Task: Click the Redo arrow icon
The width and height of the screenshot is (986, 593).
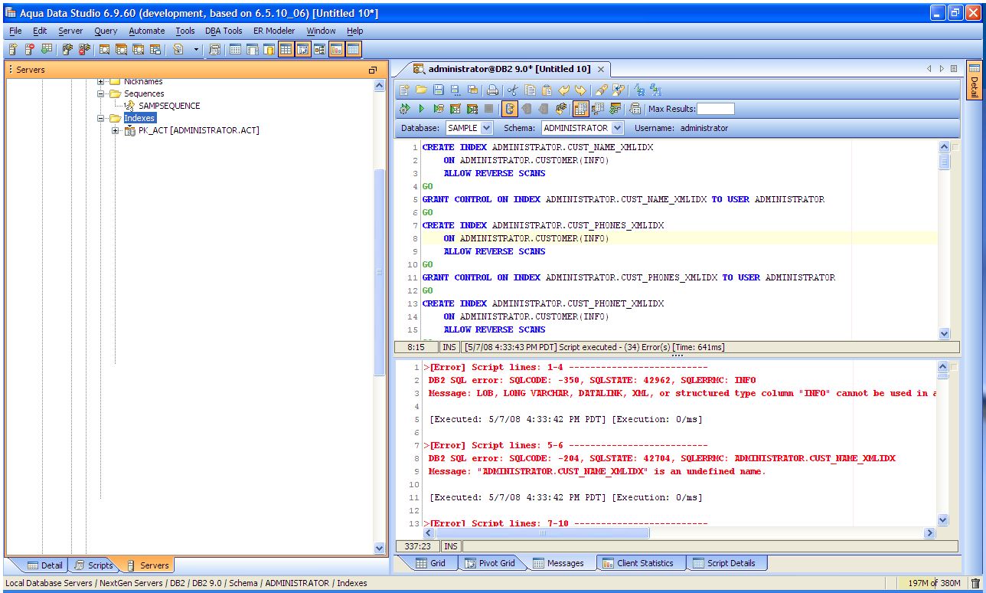Action: (580, 90)
